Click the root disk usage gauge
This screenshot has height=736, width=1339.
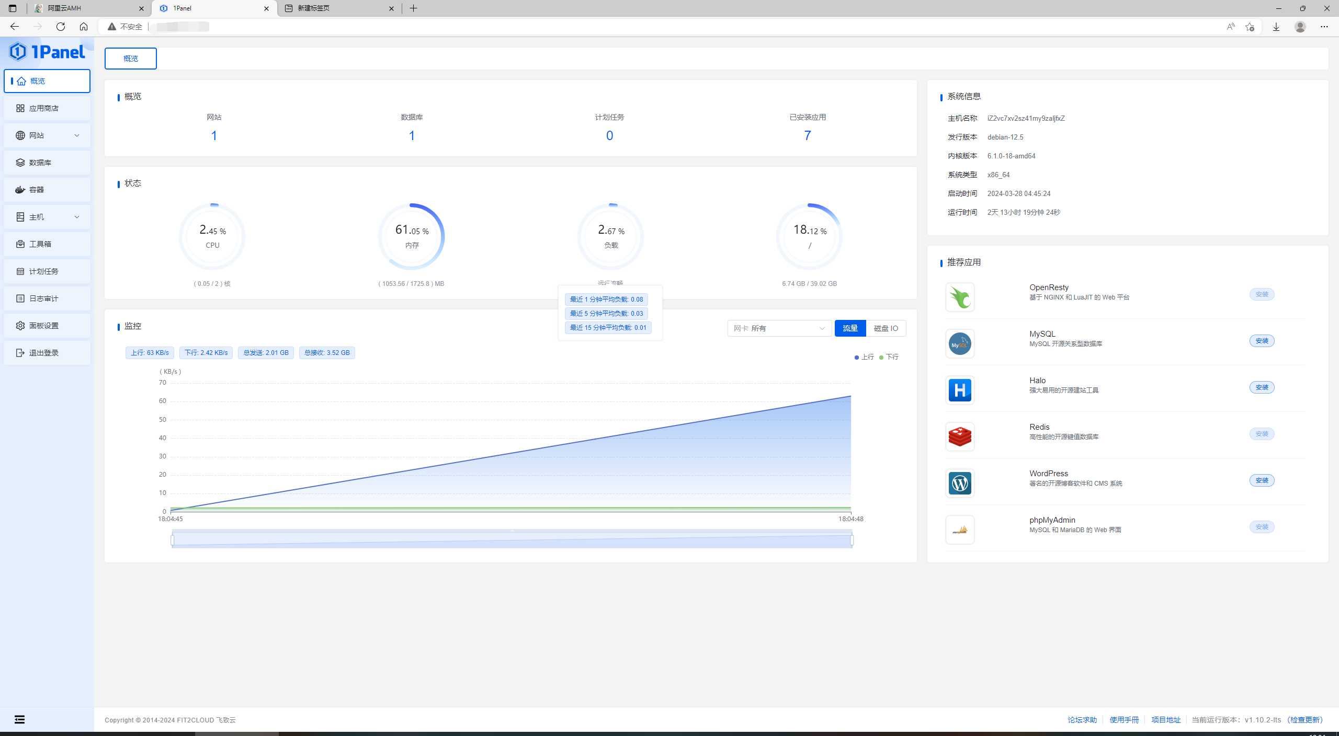click(x=810, y=237)
